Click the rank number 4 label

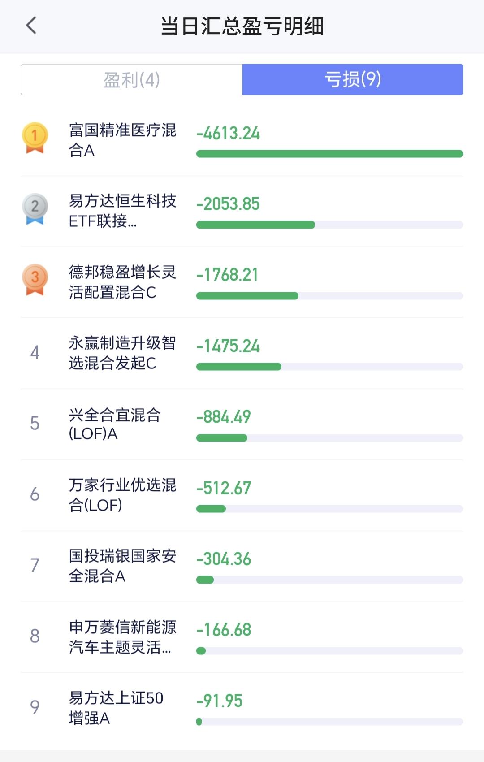point(35,352)
